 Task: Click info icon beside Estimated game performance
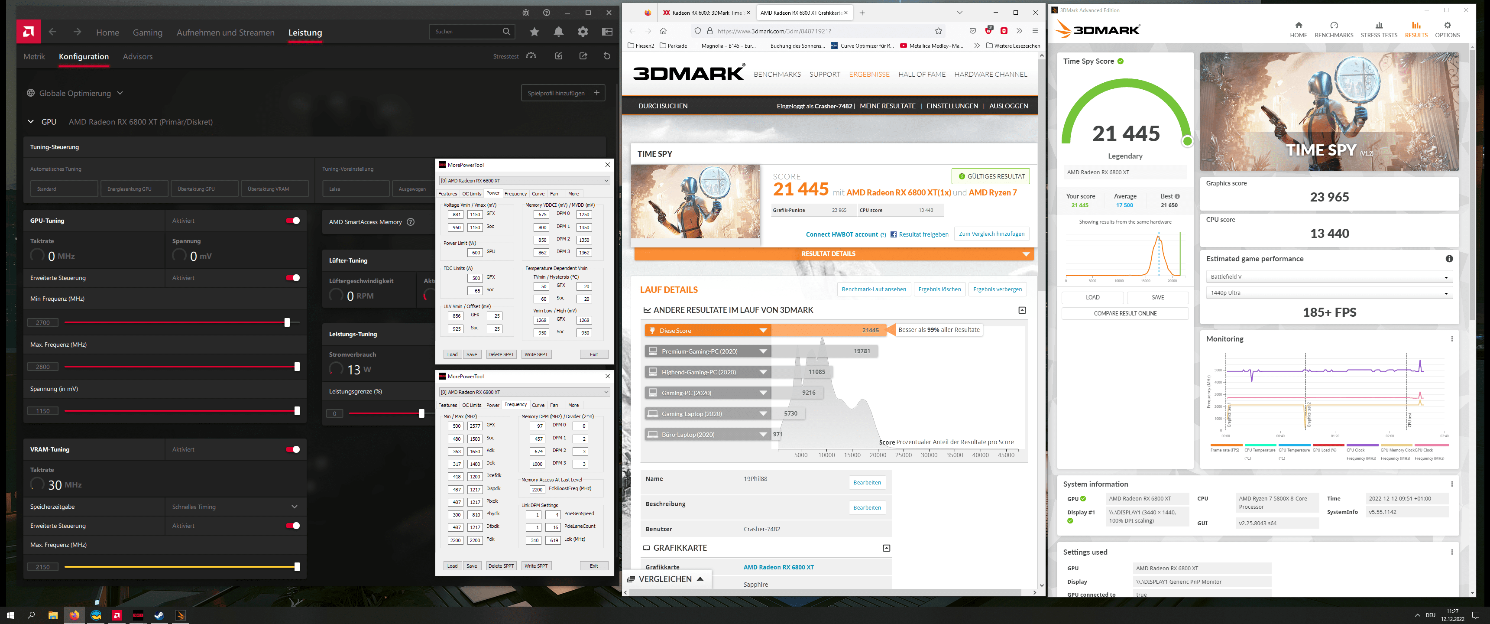[x=1448, y=259]
